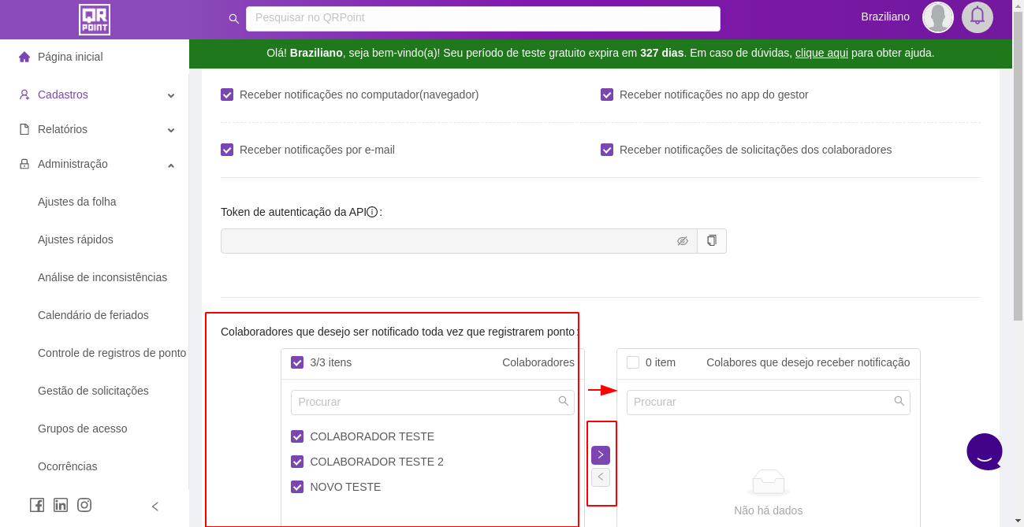
Task: Open the Facebook icon link
Action: tap(37, 506)
